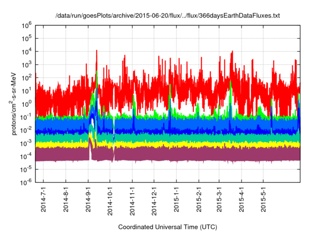331x232 pixels.
Task: Click the file path title above the chart
Action: [x=168, y=16]
